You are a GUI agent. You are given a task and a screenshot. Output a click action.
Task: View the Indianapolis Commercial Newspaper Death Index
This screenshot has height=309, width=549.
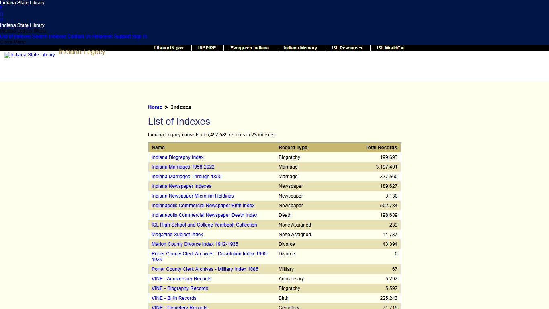pos(205,215)
